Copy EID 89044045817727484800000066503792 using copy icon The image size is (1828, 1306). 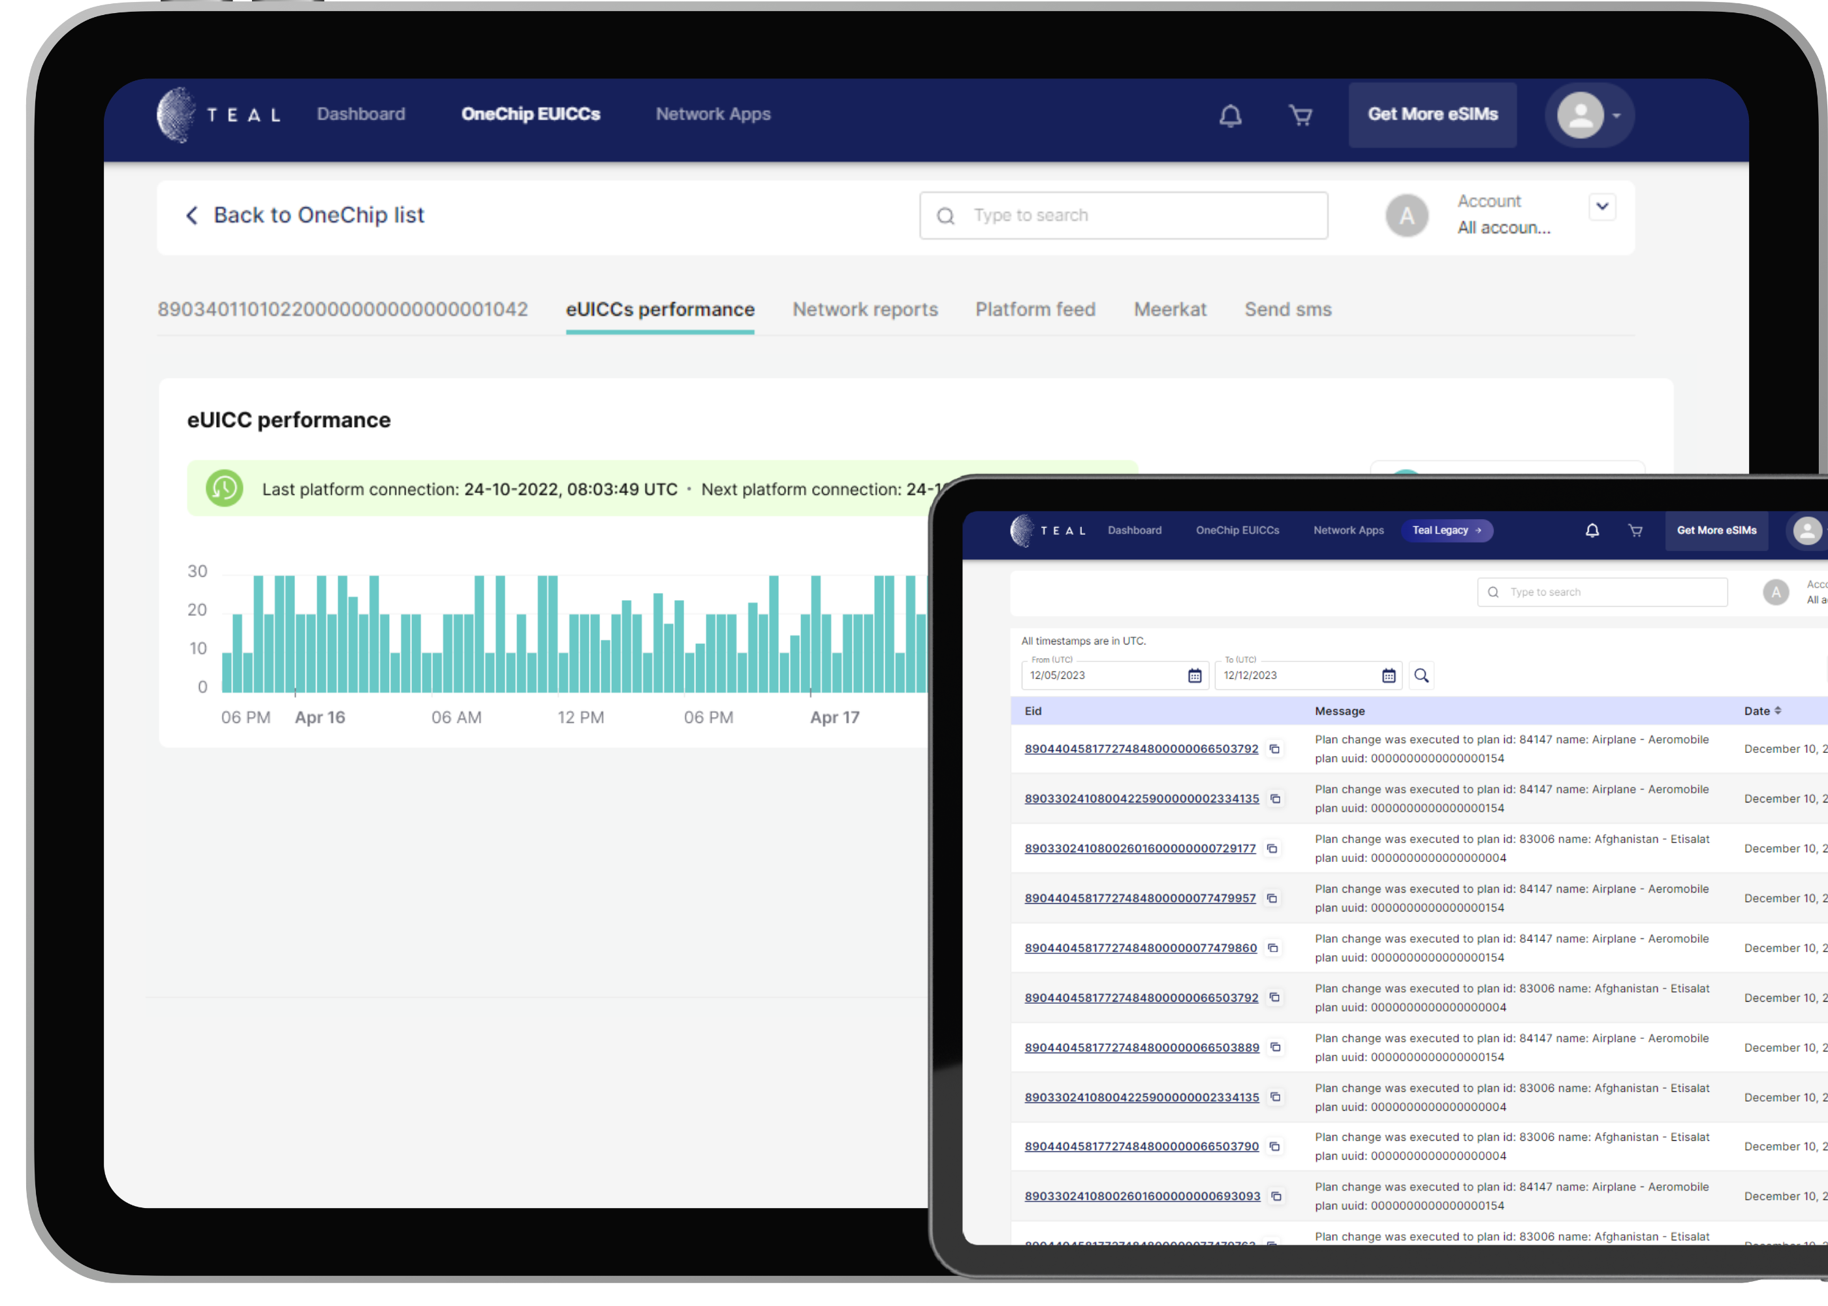coord(1274,748)
